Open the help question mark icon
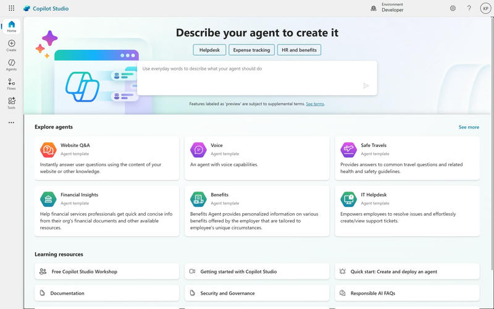494x309 pixels. click(x=469, y=8)
